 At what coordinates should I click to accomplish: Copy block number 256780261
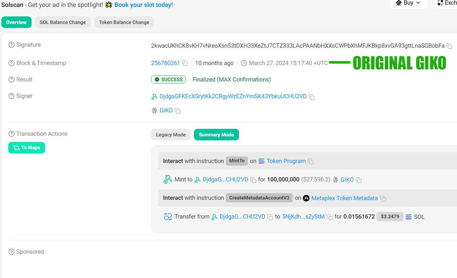point(185,63)
